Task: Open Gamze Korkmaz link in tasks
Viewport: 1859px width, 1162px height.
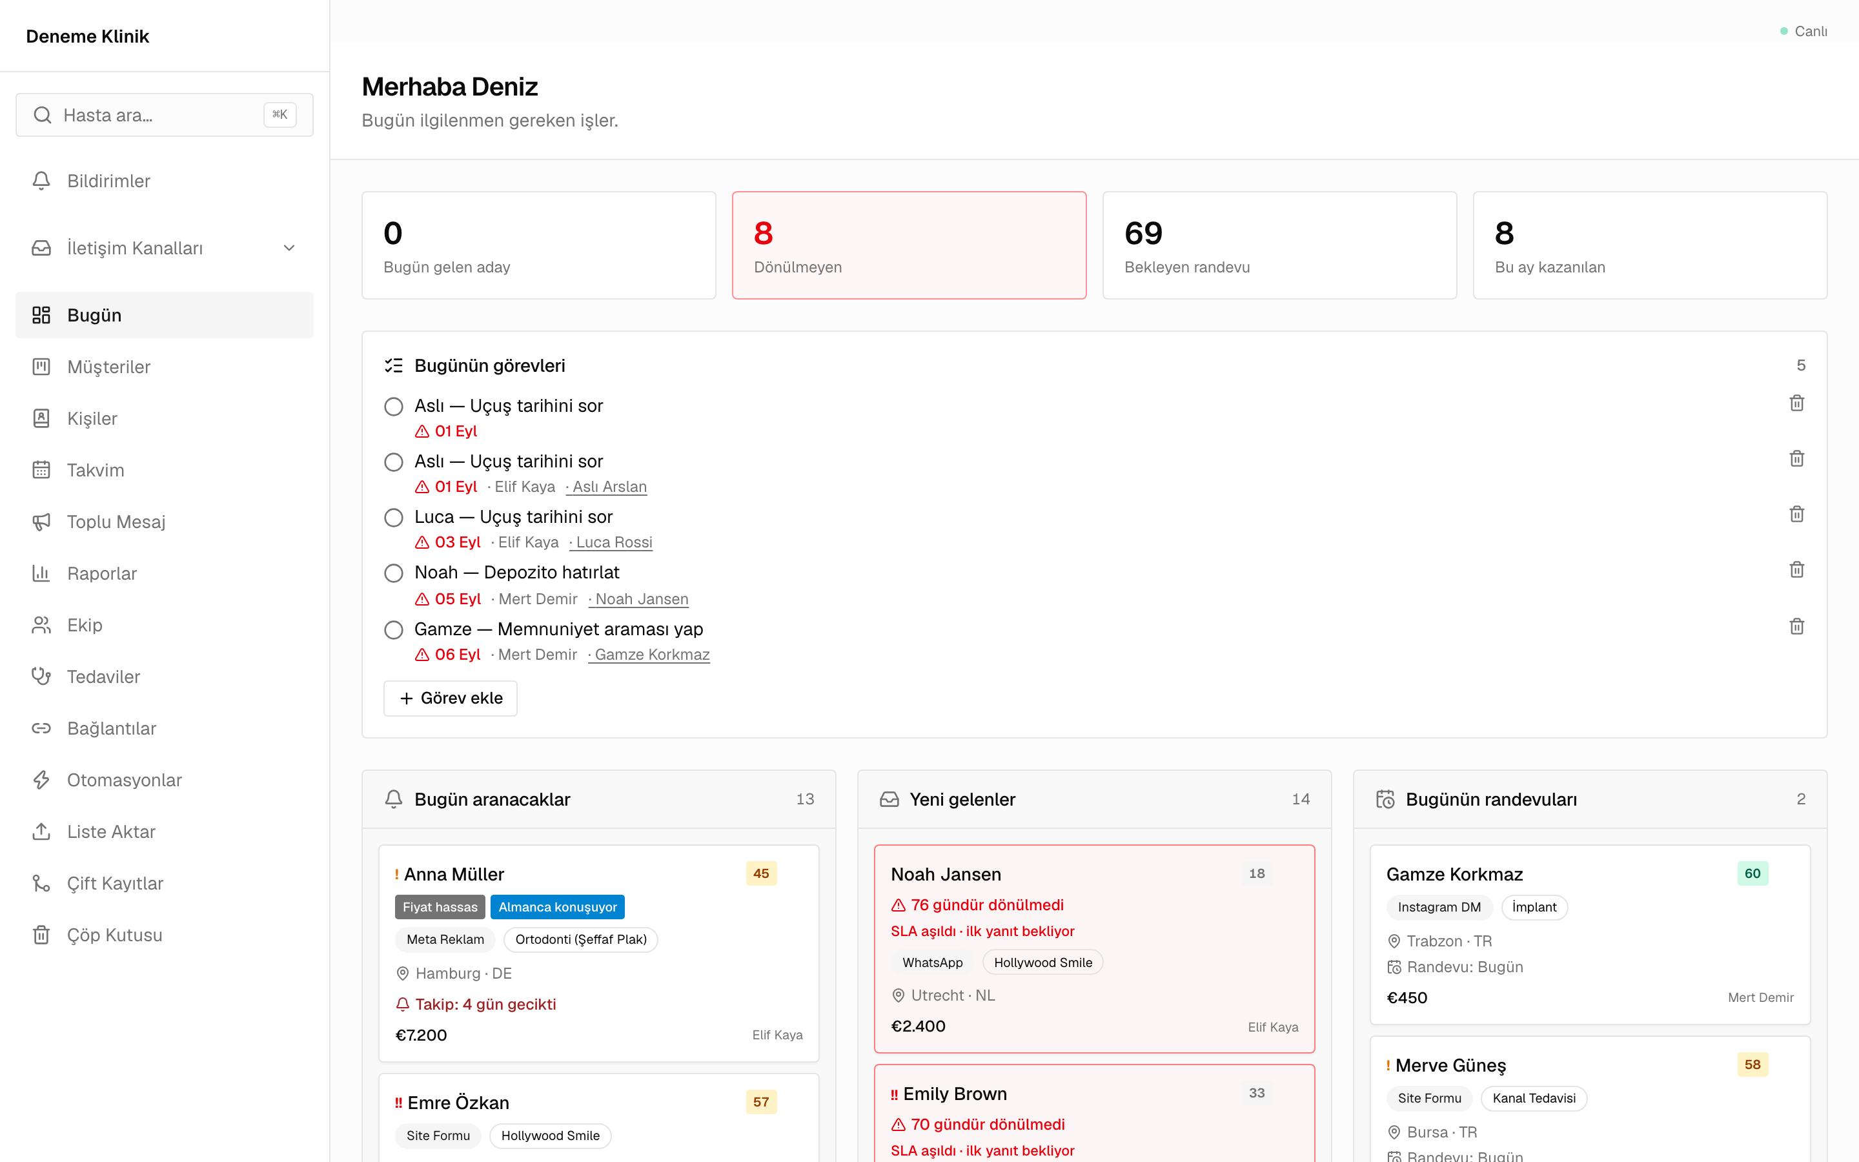Action: (649, 654)
